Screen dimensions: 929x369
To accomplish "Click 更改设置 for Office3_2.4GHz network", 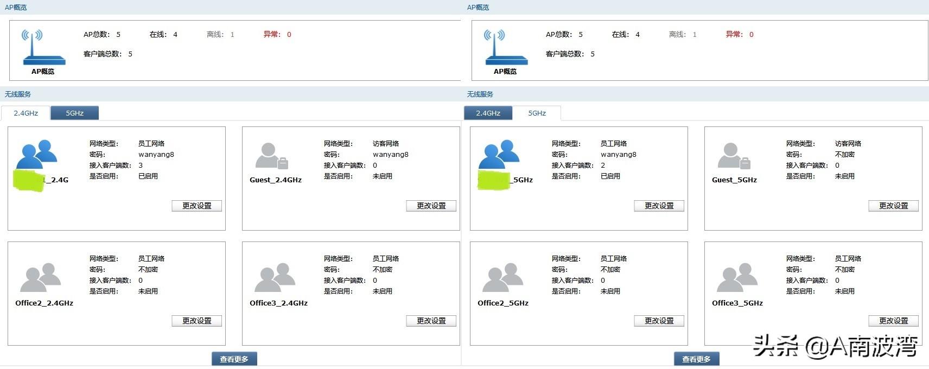I will click(x=431, y=321).
